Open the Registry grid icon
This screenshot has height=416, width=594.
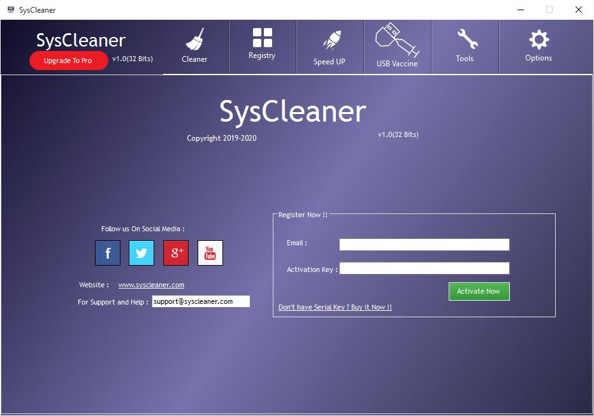262,37
